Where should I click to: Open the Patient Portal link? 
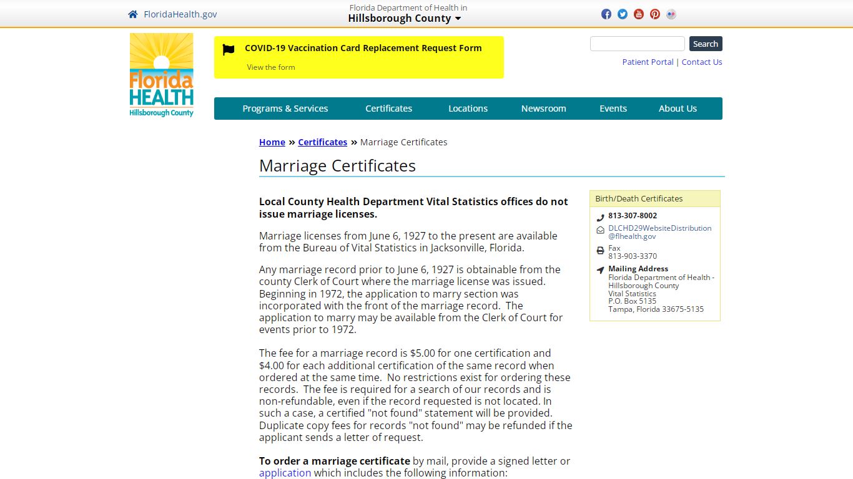(648, 62)
